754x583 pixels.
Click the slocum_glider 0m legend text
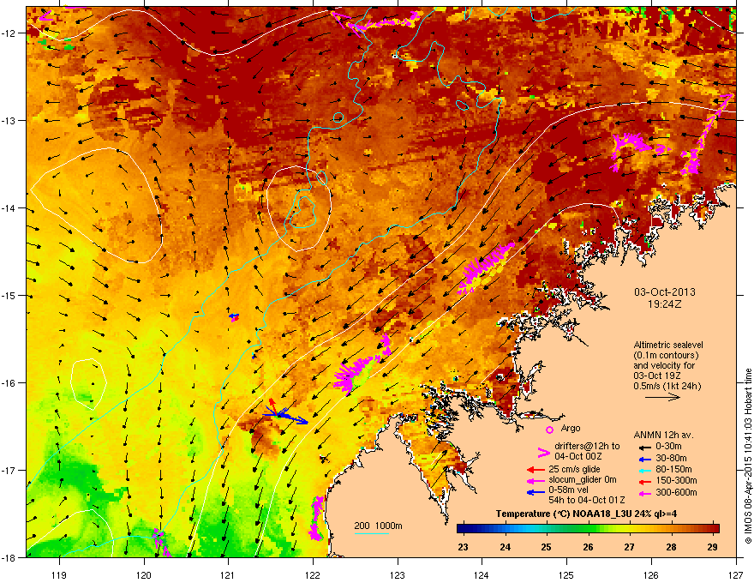583,480
